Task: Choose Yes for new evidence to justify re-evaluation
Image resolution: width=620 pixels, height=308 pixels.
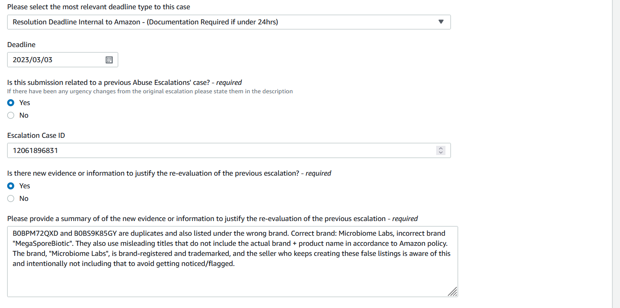Action: tap(11, 186)
